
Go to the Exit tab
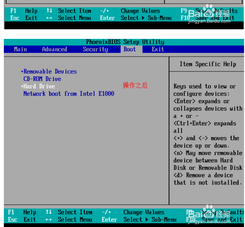point(158,49)
